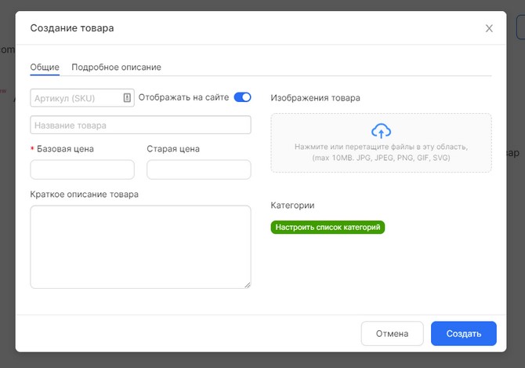Click the icon inside the Артикул (SKU) field

(127, 98)
